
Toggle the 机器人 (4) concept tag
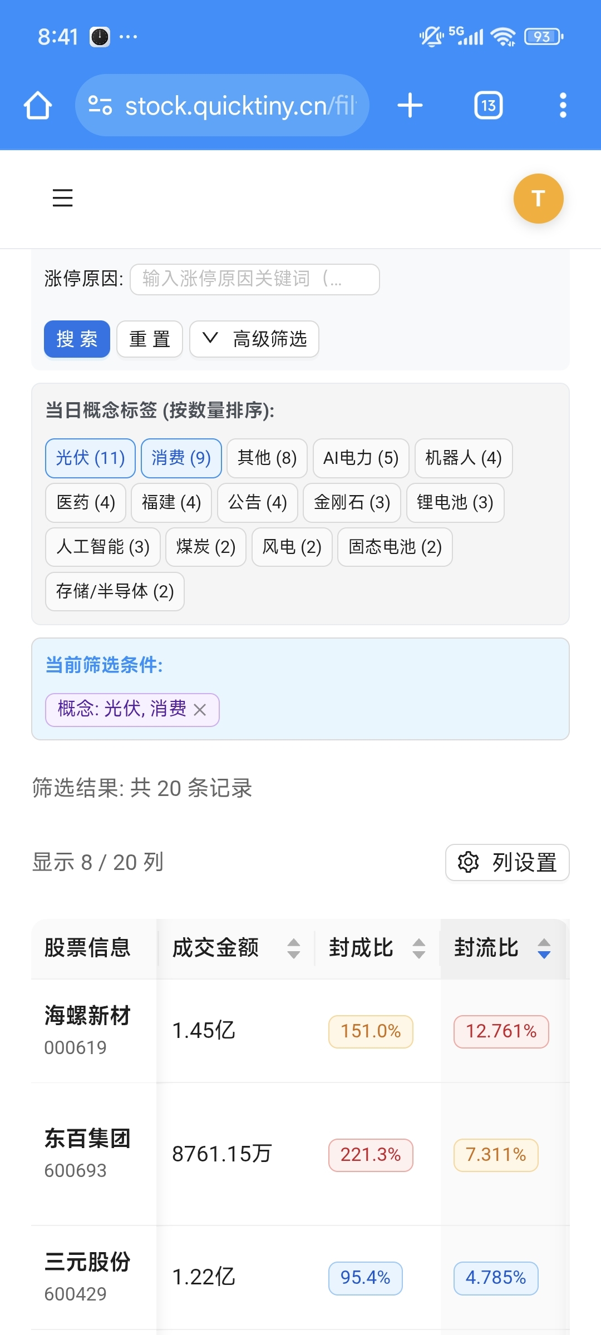[463, 458]
